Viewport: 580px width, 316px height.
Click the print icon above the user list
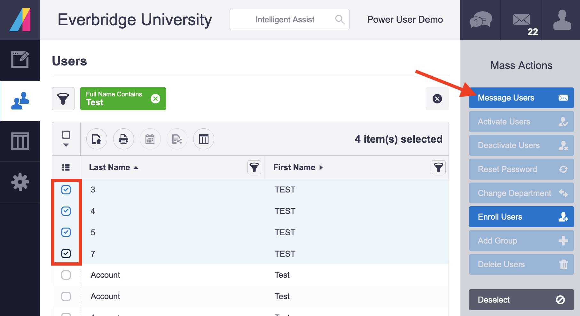pyautogui.click(x=123, y=139)
